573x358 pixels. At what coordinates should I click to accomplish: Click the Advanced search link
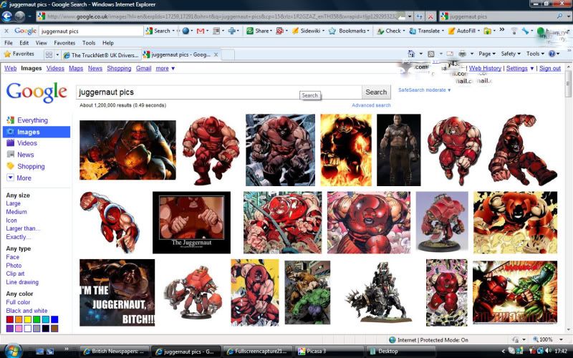[x=371, y=105]
